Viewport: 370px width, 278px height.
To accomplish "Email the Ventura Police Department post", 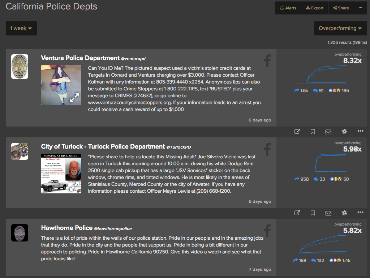I will tap(328, 132).
